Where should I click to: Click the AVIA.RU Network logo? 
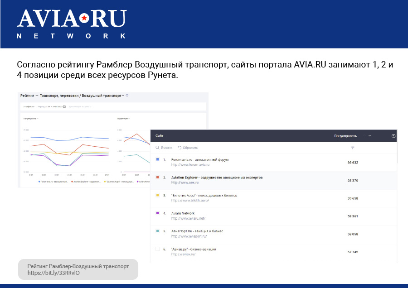tap(72, 24)
